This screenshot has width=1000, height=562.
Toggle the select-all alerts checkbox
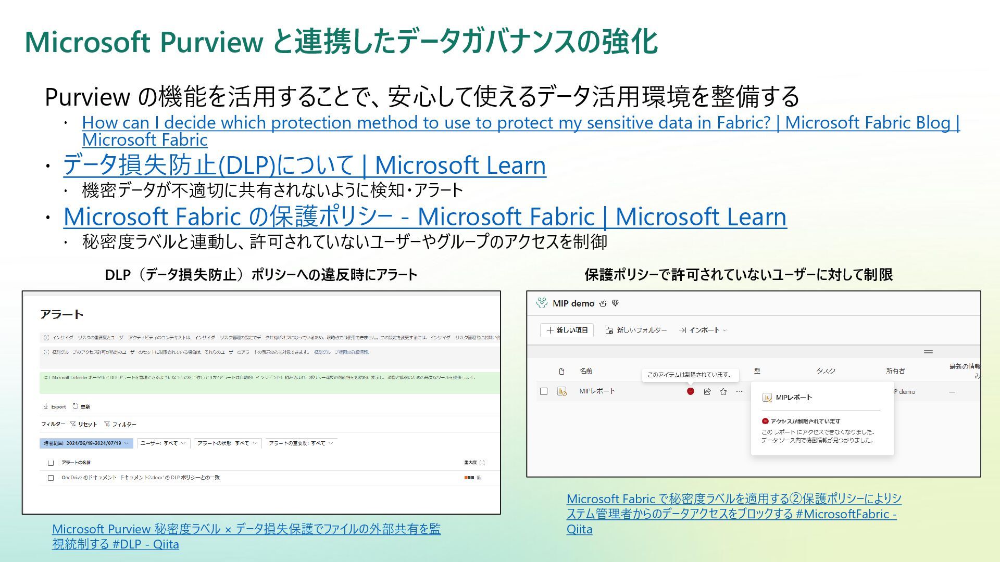tap(51, 463)
